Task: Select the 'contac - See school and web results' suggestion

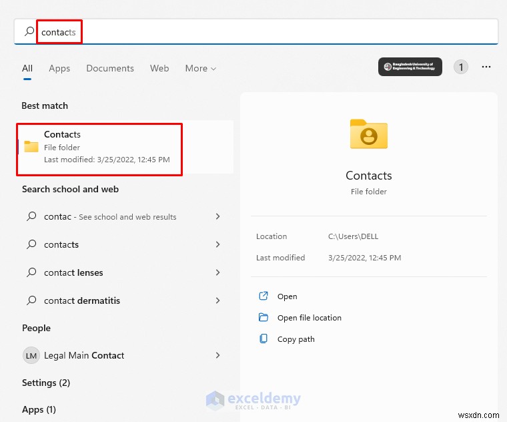Action: coord(110,216)
